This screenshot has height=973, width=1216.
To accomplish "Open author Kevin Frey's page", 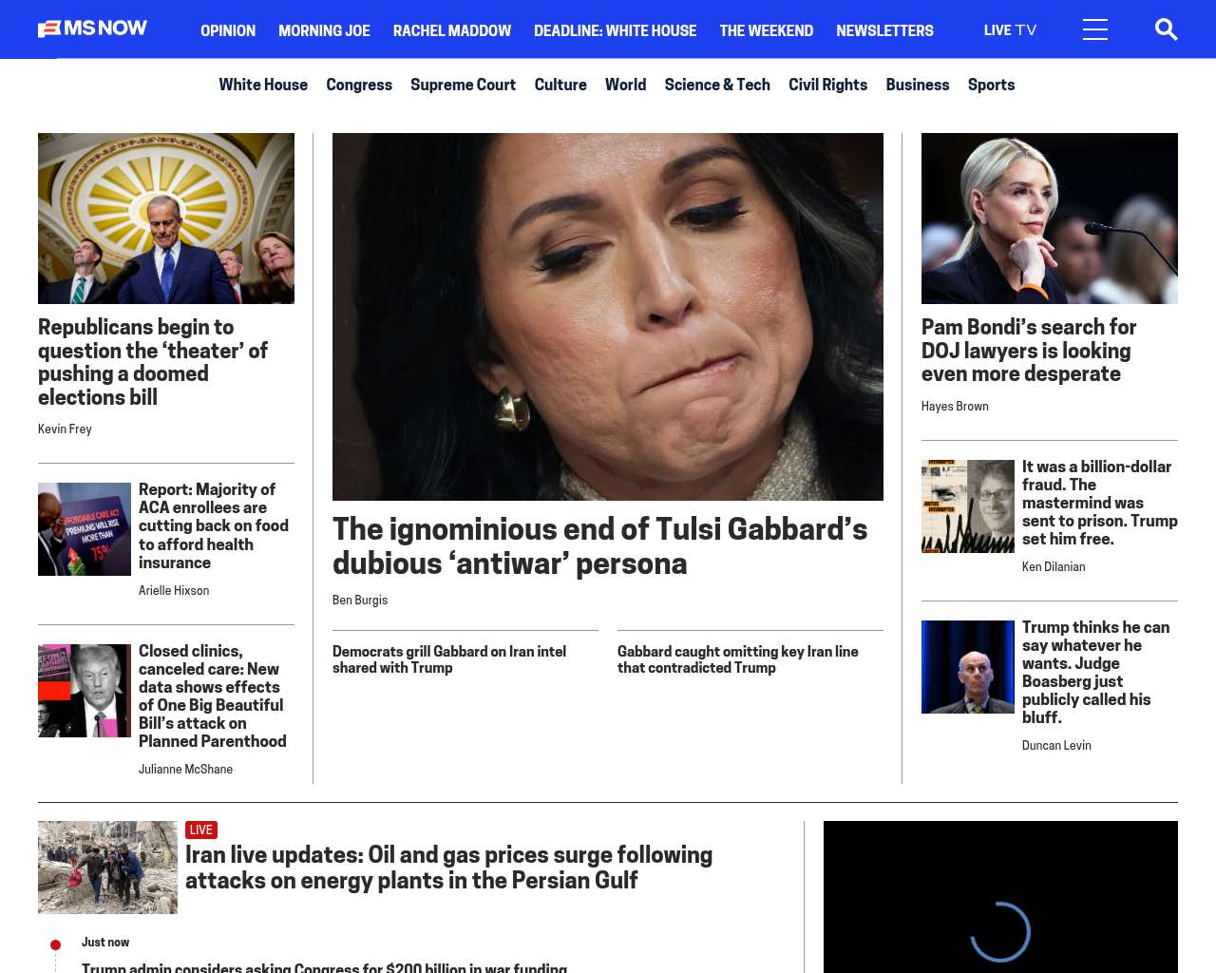I will point(65,429).
